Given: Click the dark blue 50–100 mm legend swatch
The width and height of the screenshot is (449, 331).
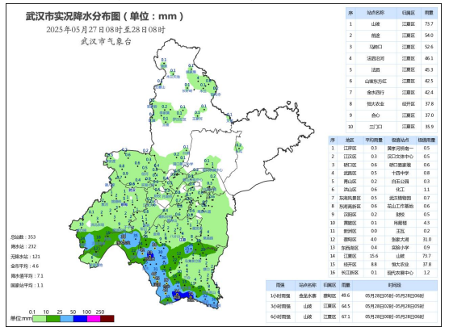Looking at the screenshot, I should [80, 318].
